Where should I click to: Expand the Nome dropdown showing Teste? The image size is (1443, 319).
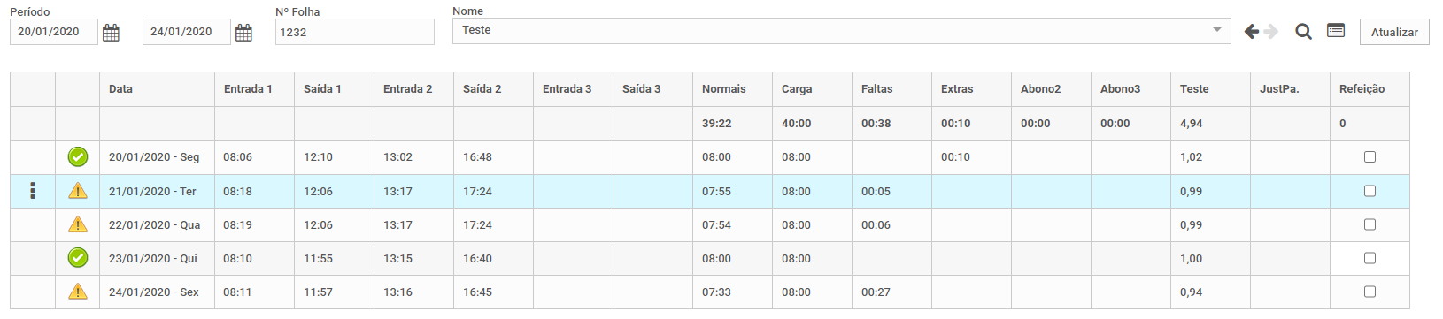coord(841,31)
